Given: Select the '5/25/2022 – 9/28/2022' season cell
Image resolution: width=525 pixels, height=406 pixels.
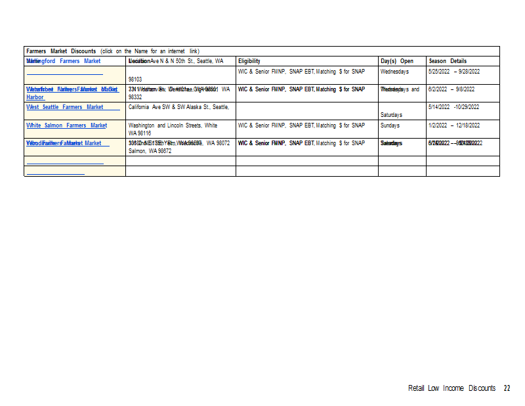Looking at the screenshot, I should [x=454, y=72].
